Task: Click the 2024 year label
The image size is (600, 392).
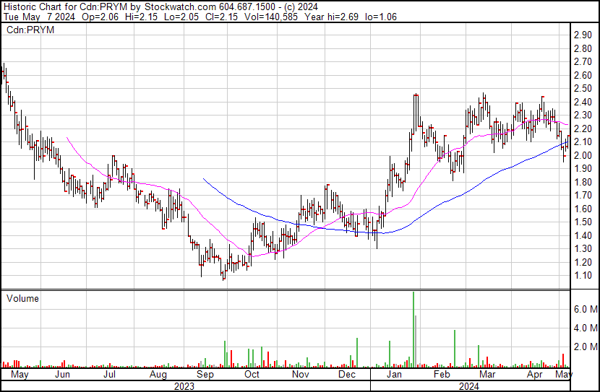Action: [x=470, y=386]
